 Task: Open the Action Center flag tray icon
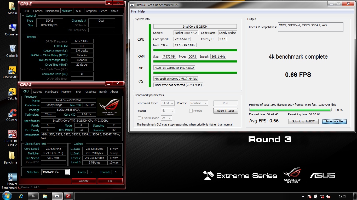(x=309, y=197)
